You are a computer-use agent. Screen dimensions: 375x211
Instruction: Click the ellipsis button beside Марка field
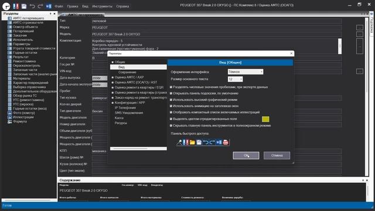(359, 28)
